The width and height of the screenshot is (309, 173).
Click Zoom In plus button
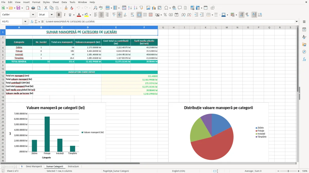click(x=298, y=171)
